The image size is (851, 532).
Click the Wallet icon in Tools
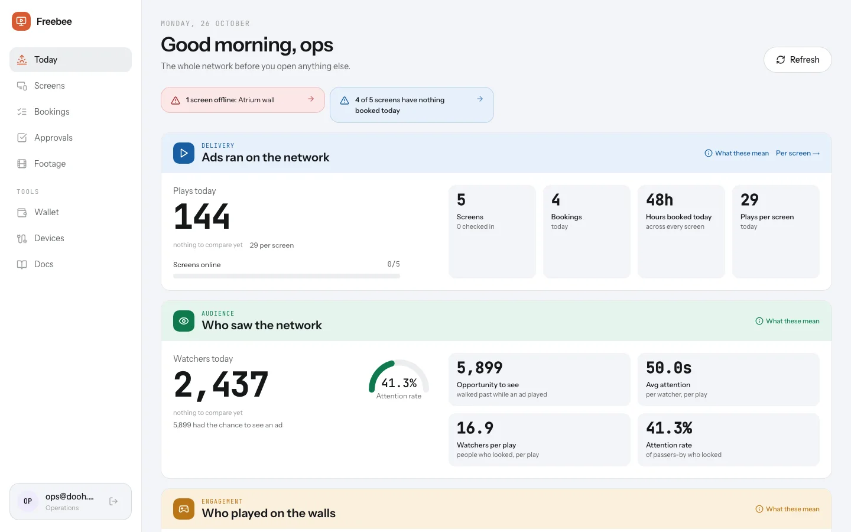(x=22, y=212)
